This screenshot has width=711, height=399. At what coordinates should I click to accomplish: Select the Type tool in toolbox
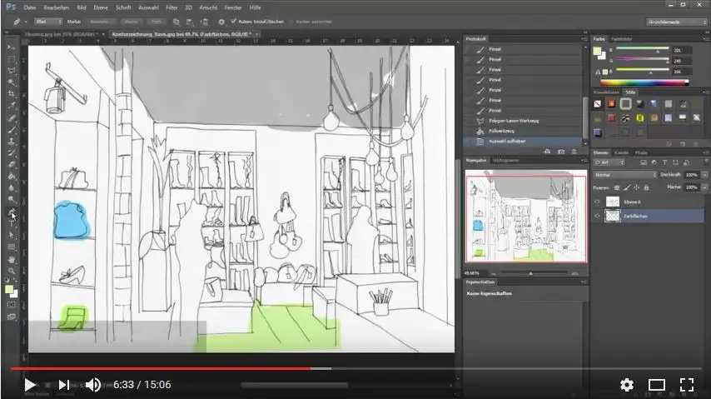coord(12,224)
